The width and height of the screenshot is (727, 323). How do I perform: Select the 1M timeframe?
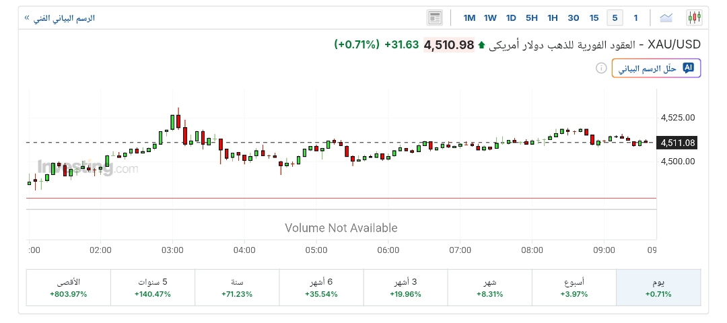469,18
